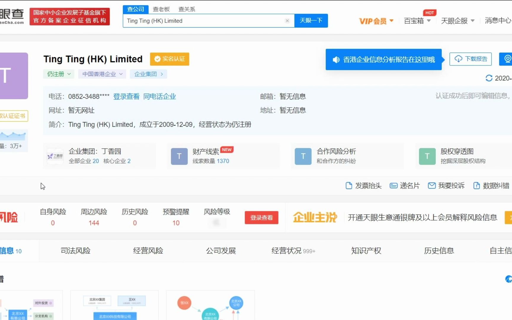Open the 北京XX集团 structure chart thumbnail
Screen dimensions: 512x320
click(x=114, y=305)
